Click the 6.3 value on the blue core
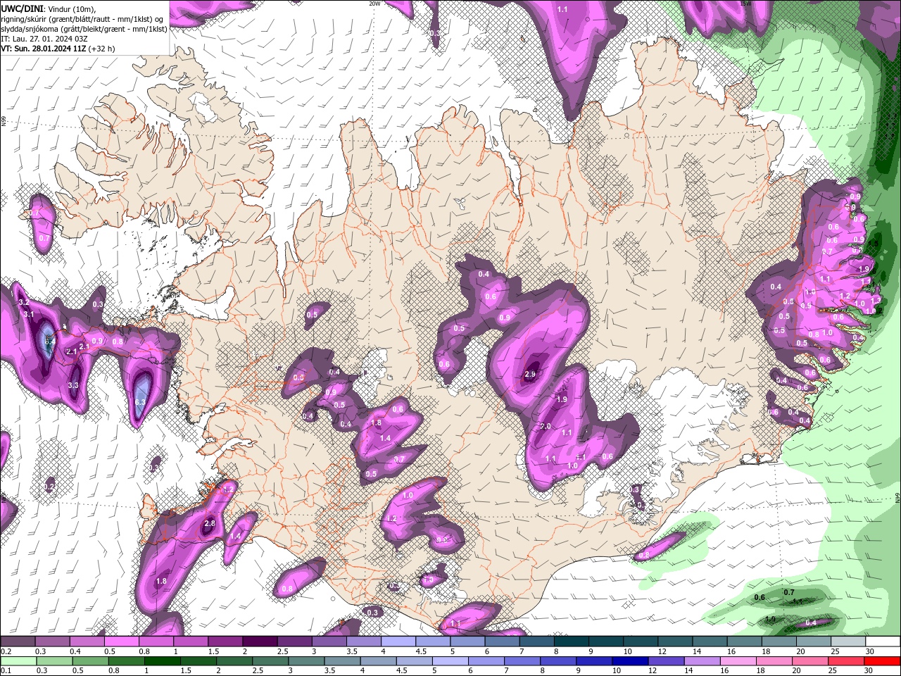The image size is (901, 676). (140, 402)
